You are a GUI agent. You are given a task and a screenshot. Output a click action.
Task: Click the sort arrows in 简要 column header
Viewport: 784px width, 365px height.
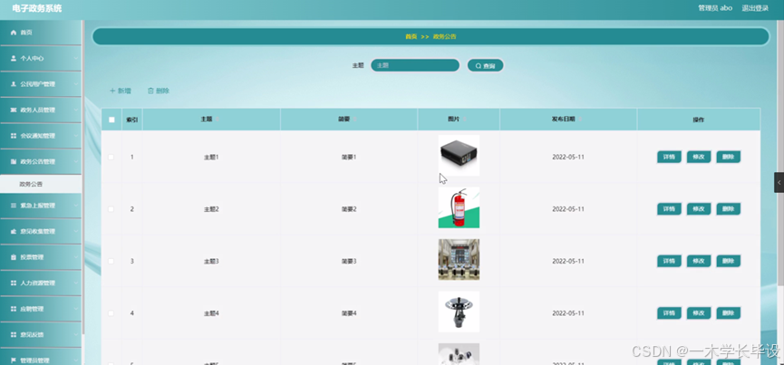pyautogui.click(x=354, y=120)
